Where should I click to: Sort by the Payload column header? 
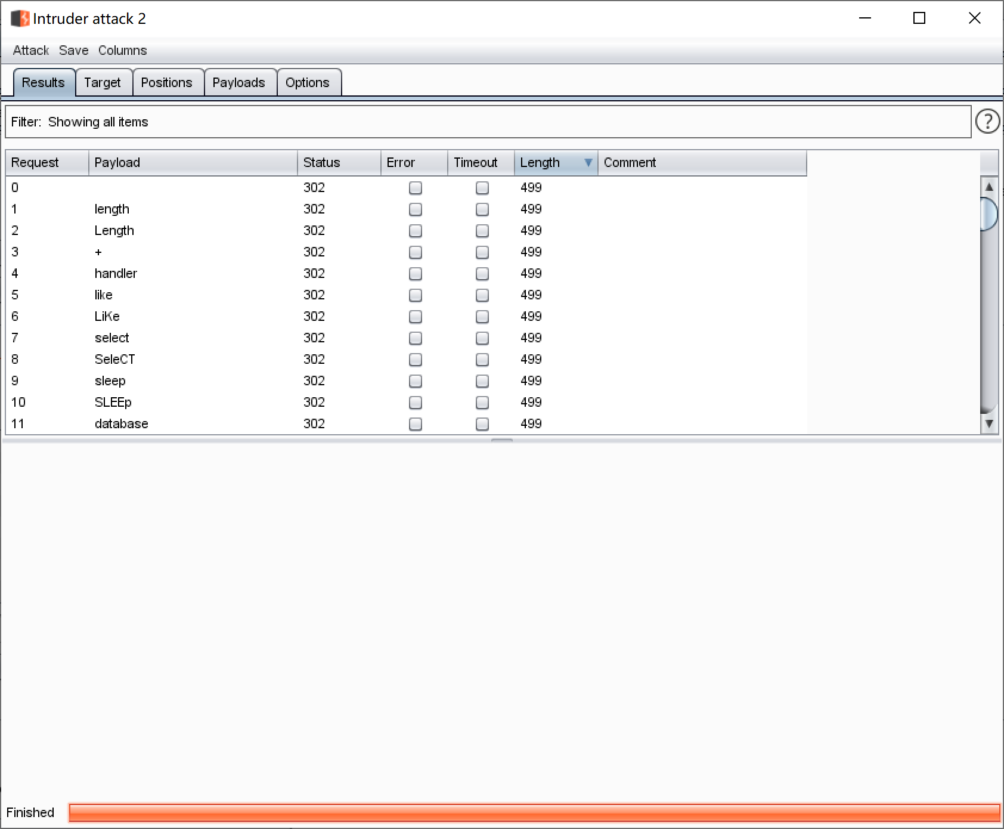click(x=193, y=163)
